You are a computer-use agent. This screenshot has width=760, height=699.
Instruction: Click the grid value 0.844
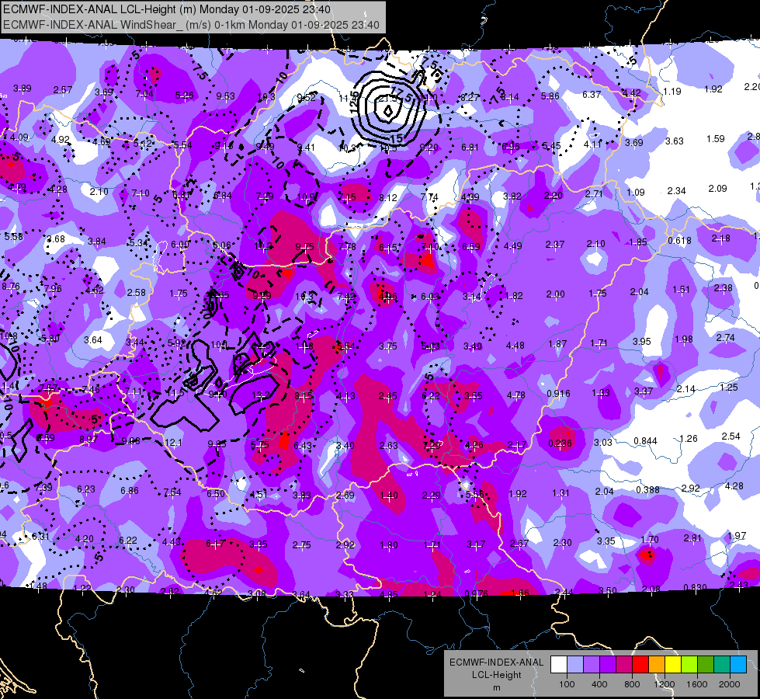[646, 441]
